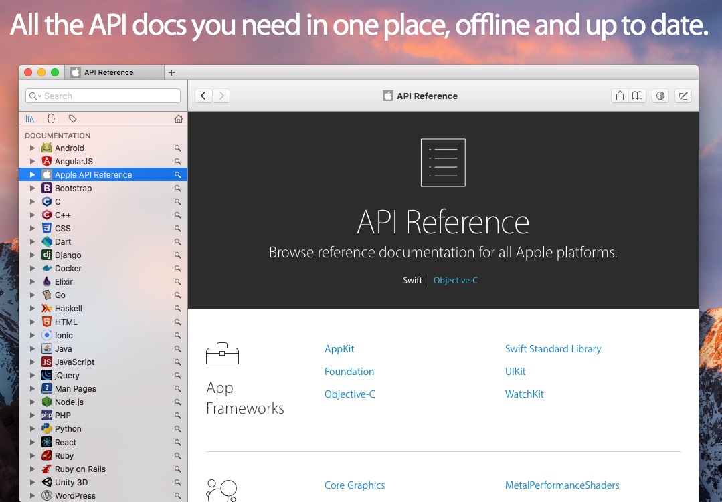The width and height of the screenshot is (722, 502).
Task: Click the DOCUMENTATION section header
Action: point(58,136)
